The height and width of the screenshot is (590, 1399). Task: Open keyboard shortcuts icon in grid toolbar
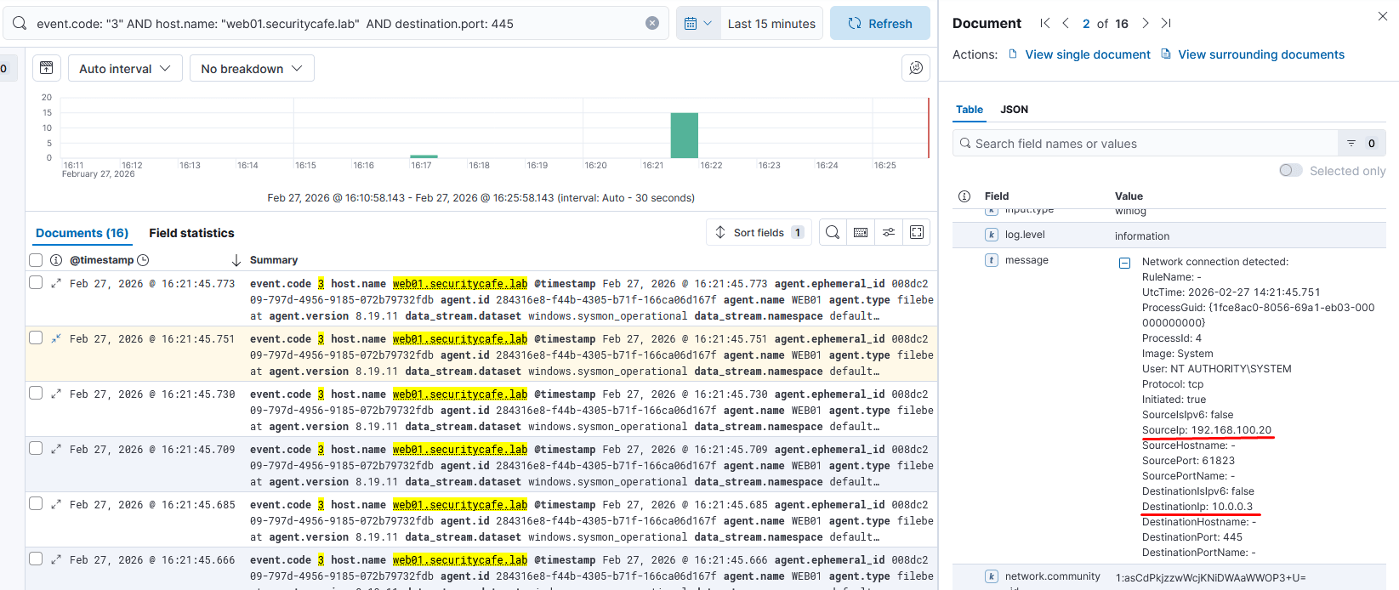click(861, 232)
